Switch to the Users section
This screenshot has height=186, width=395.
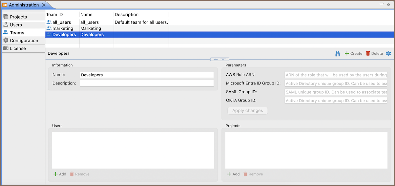tap(16, 25)
